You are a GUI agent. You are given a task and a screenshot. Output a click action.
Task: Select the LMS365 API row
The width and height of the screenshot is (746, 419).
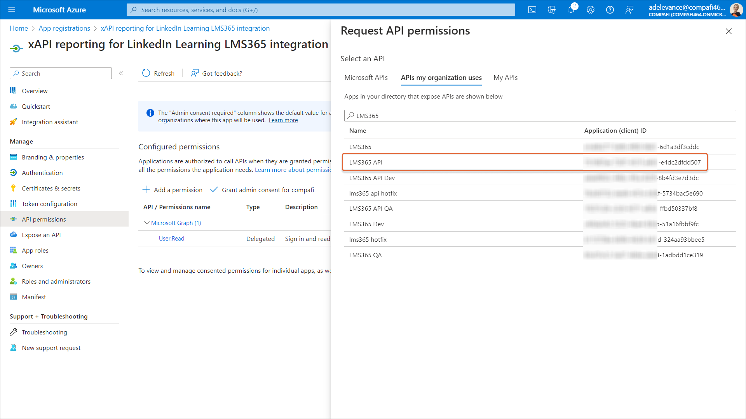pos(366,162)
